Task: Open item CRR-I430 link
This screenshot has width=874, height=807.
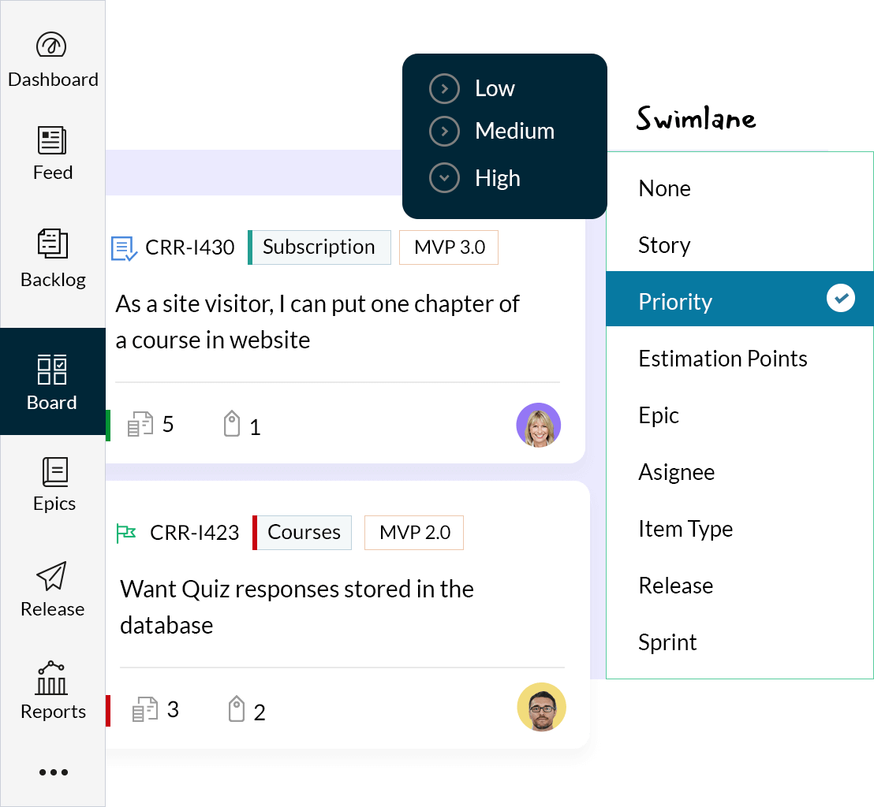Action: (x=189, y=247)
